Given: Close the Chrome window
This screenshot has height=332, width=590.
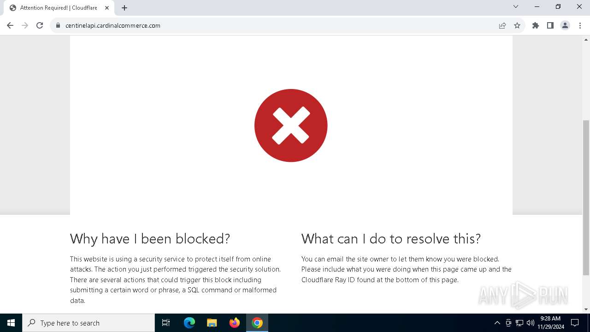Looking at the screenshot, I should [x=579, y=6].
